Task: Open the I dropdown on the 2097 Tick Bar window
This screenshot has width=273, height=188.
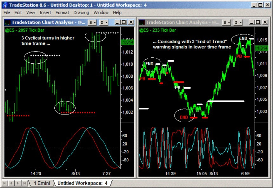Action: pos(104,23)
